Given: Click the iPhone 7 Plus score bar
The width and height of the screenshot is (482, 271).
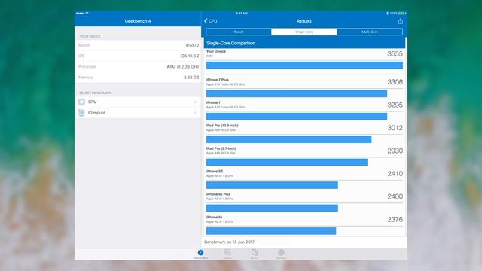Looking at the screenshot, I should coord(297,93).
